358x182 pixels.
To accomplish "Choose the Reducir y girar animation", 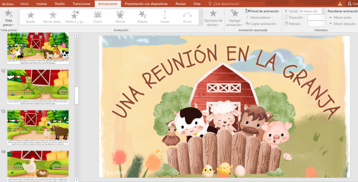I will coord(75,17).
